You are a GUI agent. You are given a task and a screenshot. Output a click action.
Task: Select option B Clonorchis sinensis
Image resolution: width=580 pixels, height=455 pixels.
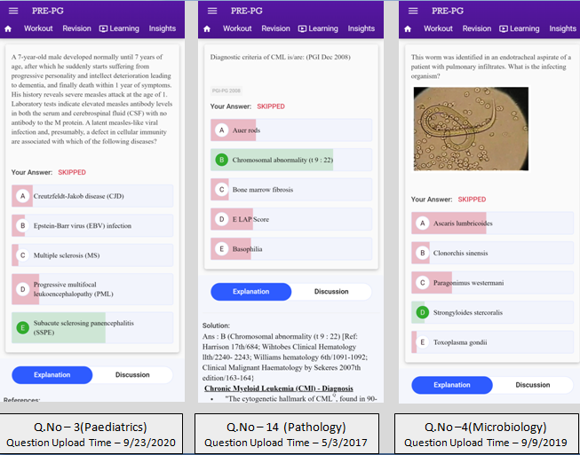coord(492,253)
